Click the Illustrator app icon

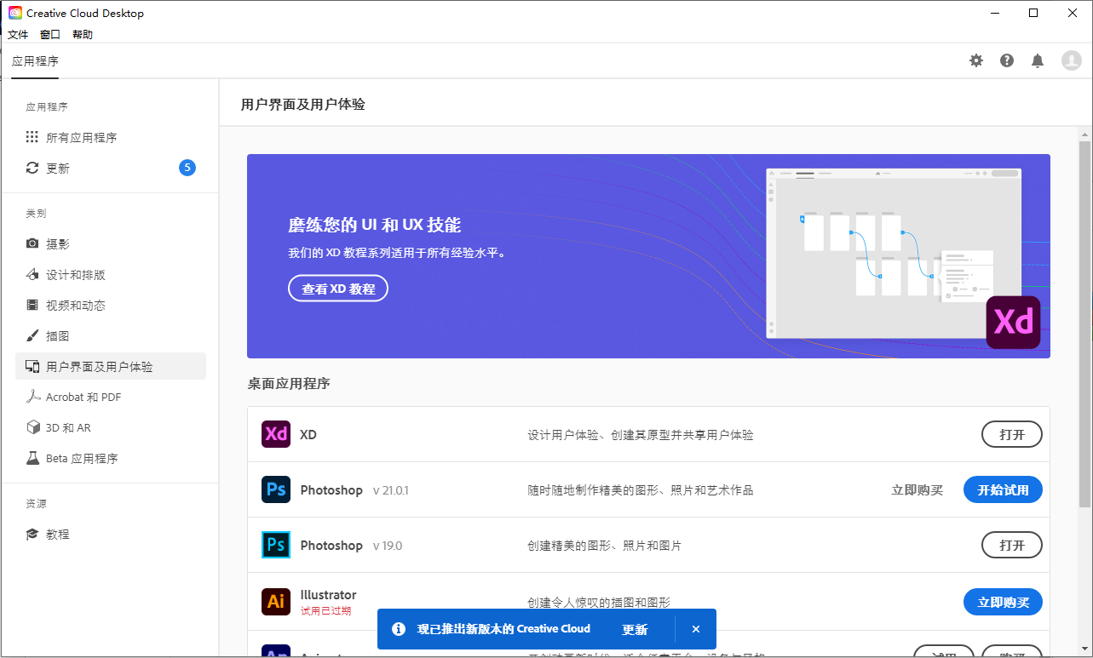click(276, 601)
